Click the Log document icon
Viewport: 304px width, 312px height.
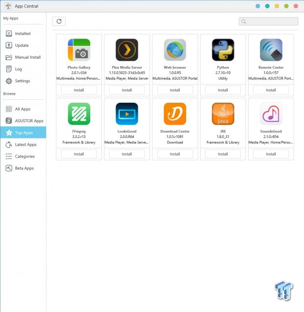pos(9,69)
